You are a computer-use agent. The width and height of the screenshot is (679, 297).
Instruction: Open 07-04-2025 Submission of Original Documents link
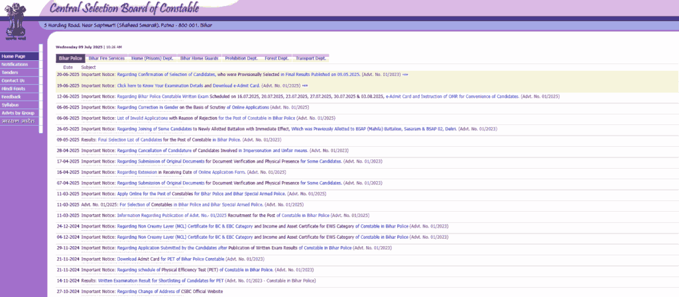(x=160, y=183)
